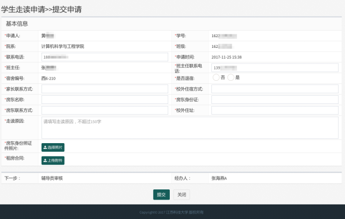Image resolution: width=345 pixels, height=219 pixels.
Task: Click the 辅导员审核 next step text
Action: tap(52, 178)
